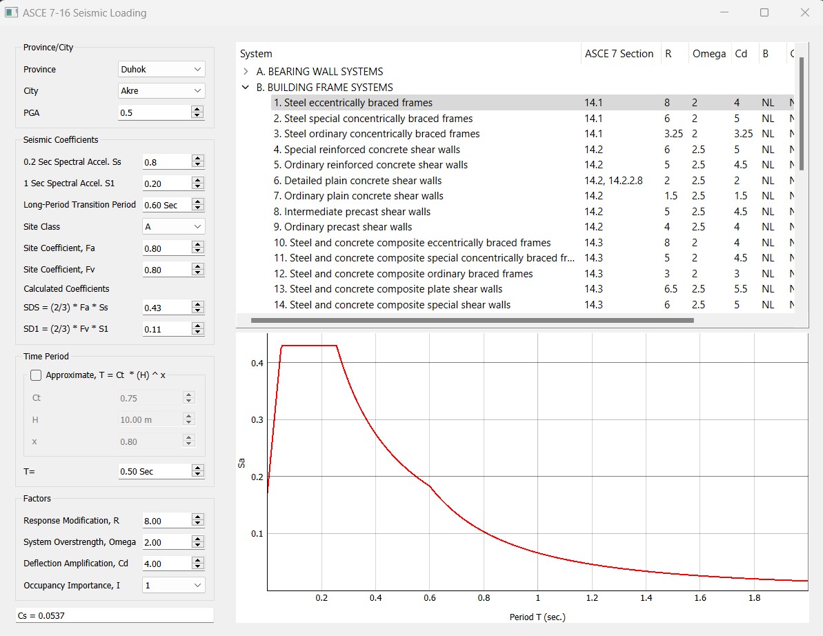Adjust the T= period stepper
This screenshot has height=636, width=823.
[198, 471]
